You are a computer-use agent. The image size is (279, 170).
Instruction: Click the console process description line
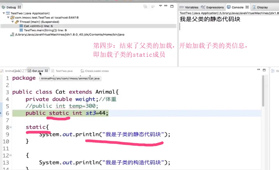pos(229,13)
